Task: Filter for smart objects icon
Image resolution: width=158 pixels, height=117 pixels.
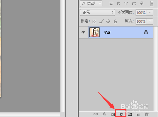Action: tap(142, 4)
